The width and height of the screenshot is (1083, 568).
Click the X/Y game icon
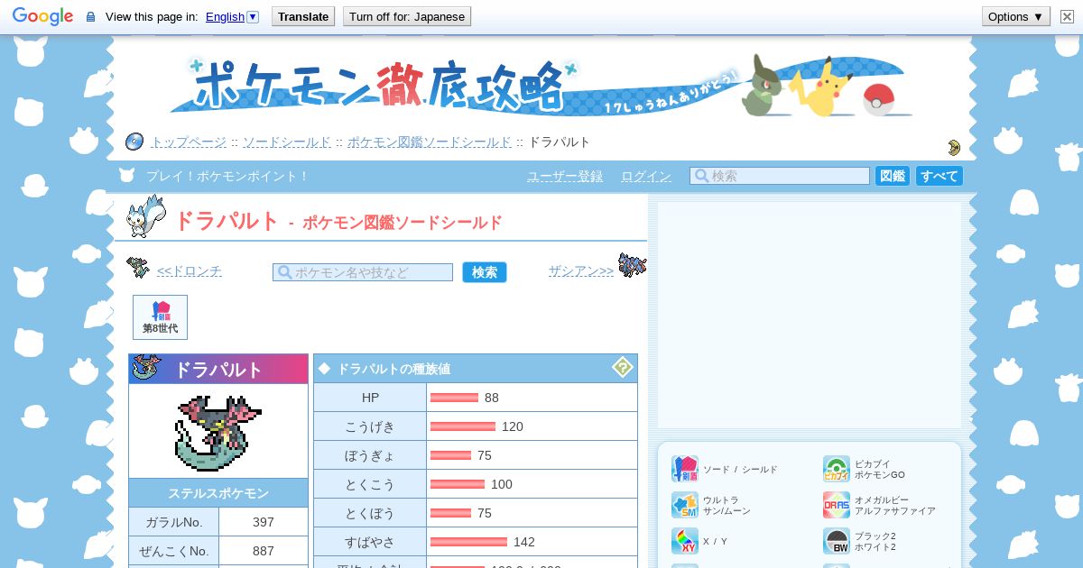click(685, 541)
